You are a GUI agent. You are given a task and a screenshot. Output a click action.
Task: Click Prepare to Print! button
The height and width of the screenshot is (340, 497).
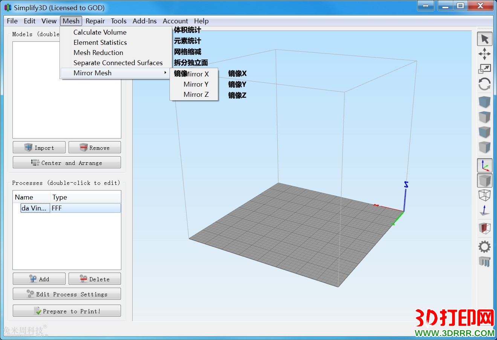click(67, 311)
